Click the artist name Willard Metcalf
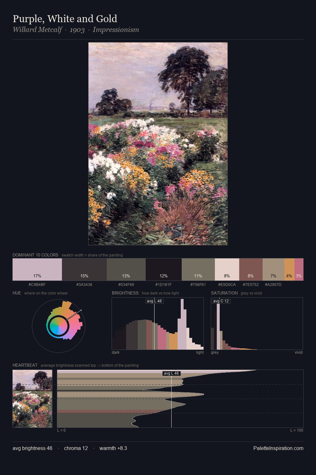This screenshot has height=475, width=316. [37, 30]
